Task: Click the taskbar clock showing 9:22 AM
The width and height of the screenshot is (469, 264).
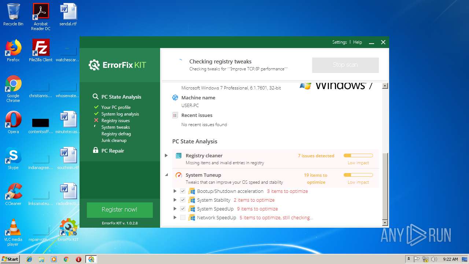Action: click(450, 259)
